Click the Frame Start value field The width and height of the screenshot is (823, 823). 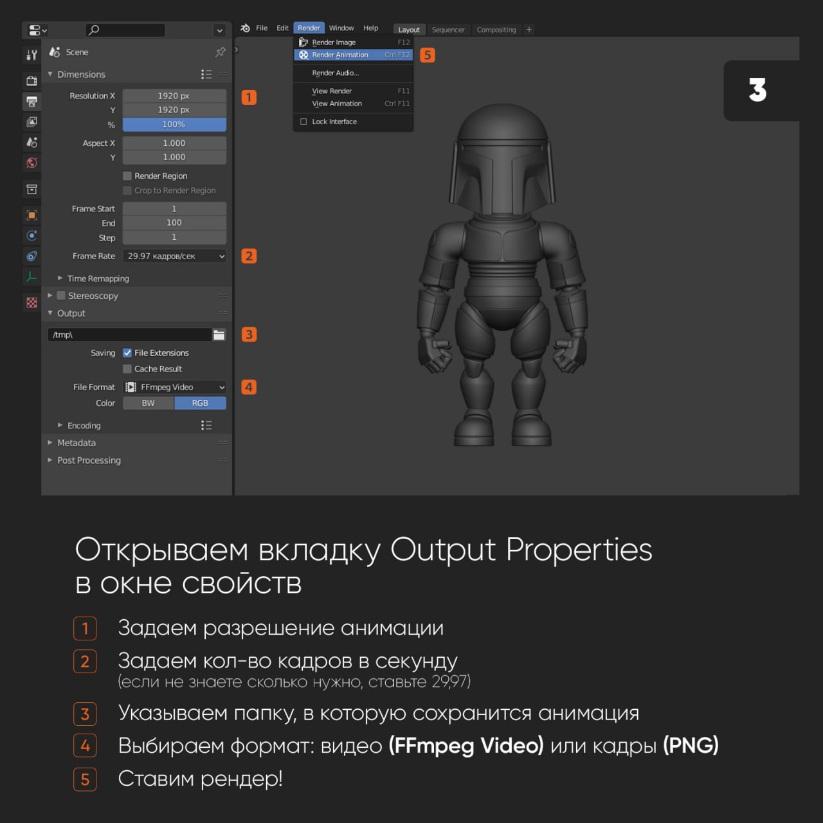click(174, 209)
